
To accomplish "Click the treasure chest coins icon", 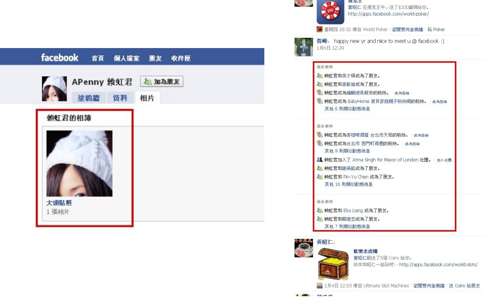I will tap(333, 264).
